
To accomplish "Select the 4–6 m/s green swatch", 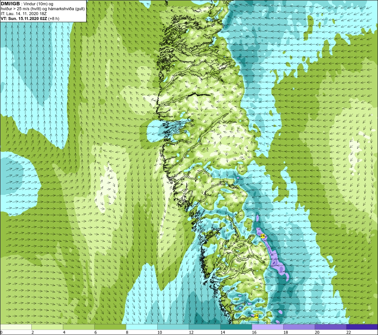I will coord(79,327).
